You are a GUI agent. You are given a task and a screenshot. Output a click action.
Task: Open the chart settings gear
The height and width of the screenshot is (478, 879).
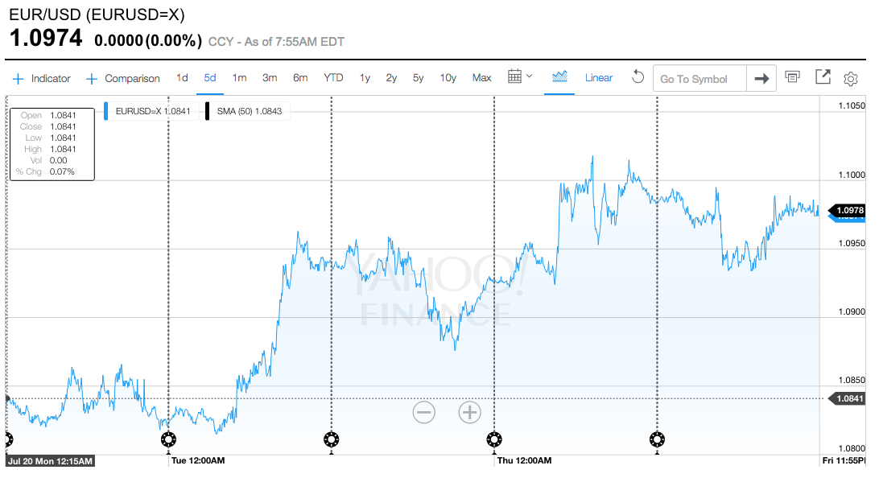click(x=851, y=79)
